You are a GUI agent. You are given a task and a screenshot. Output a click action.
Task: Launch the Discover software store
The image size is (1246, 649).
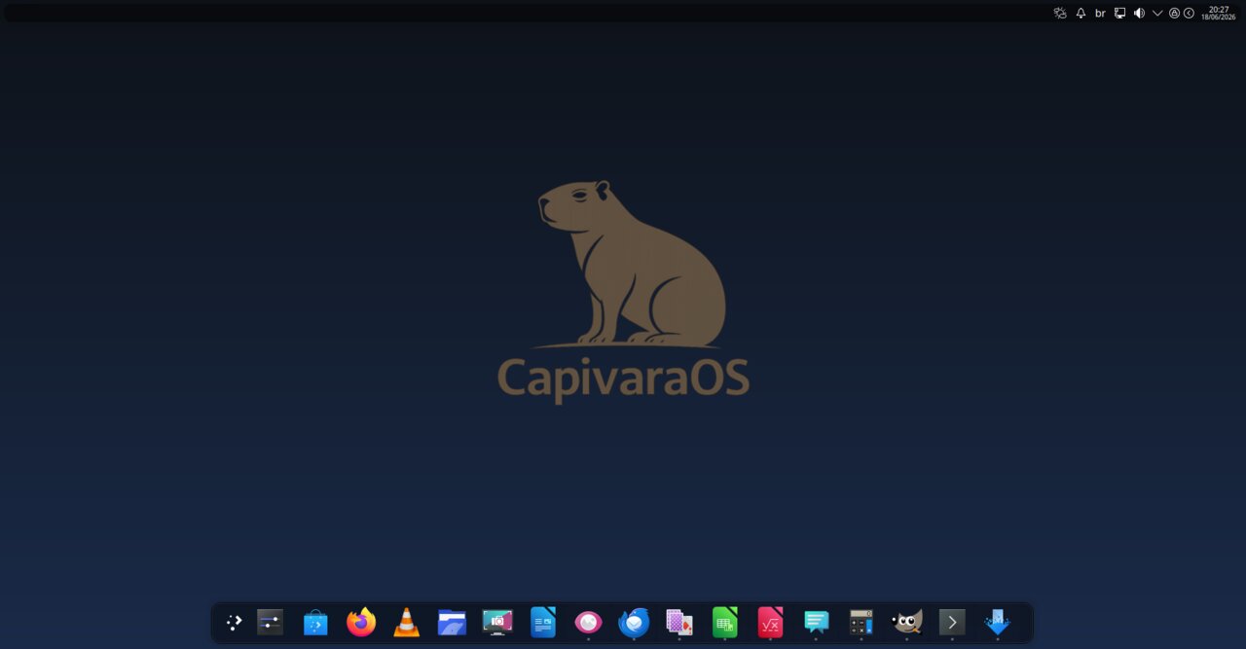coord(315,623)
